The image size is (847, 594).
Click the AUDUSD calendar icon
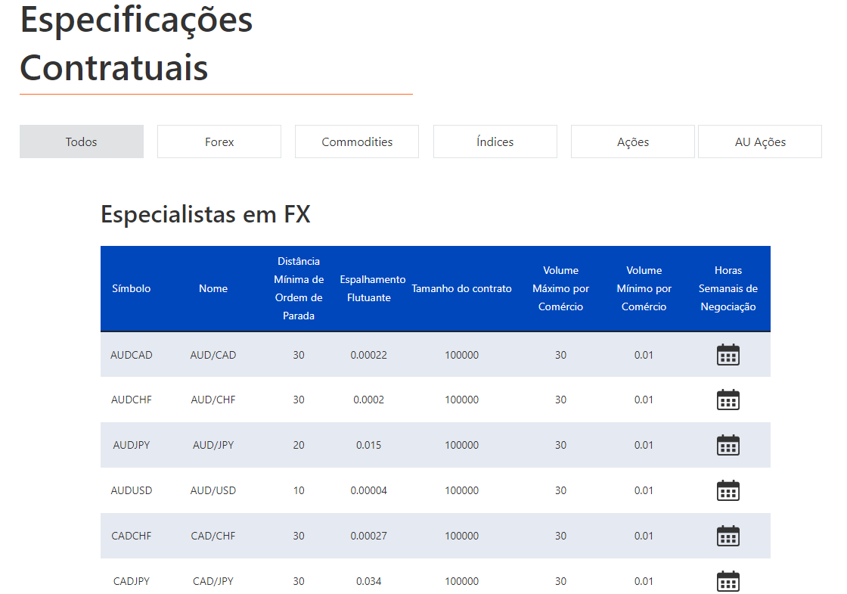[x=728, y=490]
